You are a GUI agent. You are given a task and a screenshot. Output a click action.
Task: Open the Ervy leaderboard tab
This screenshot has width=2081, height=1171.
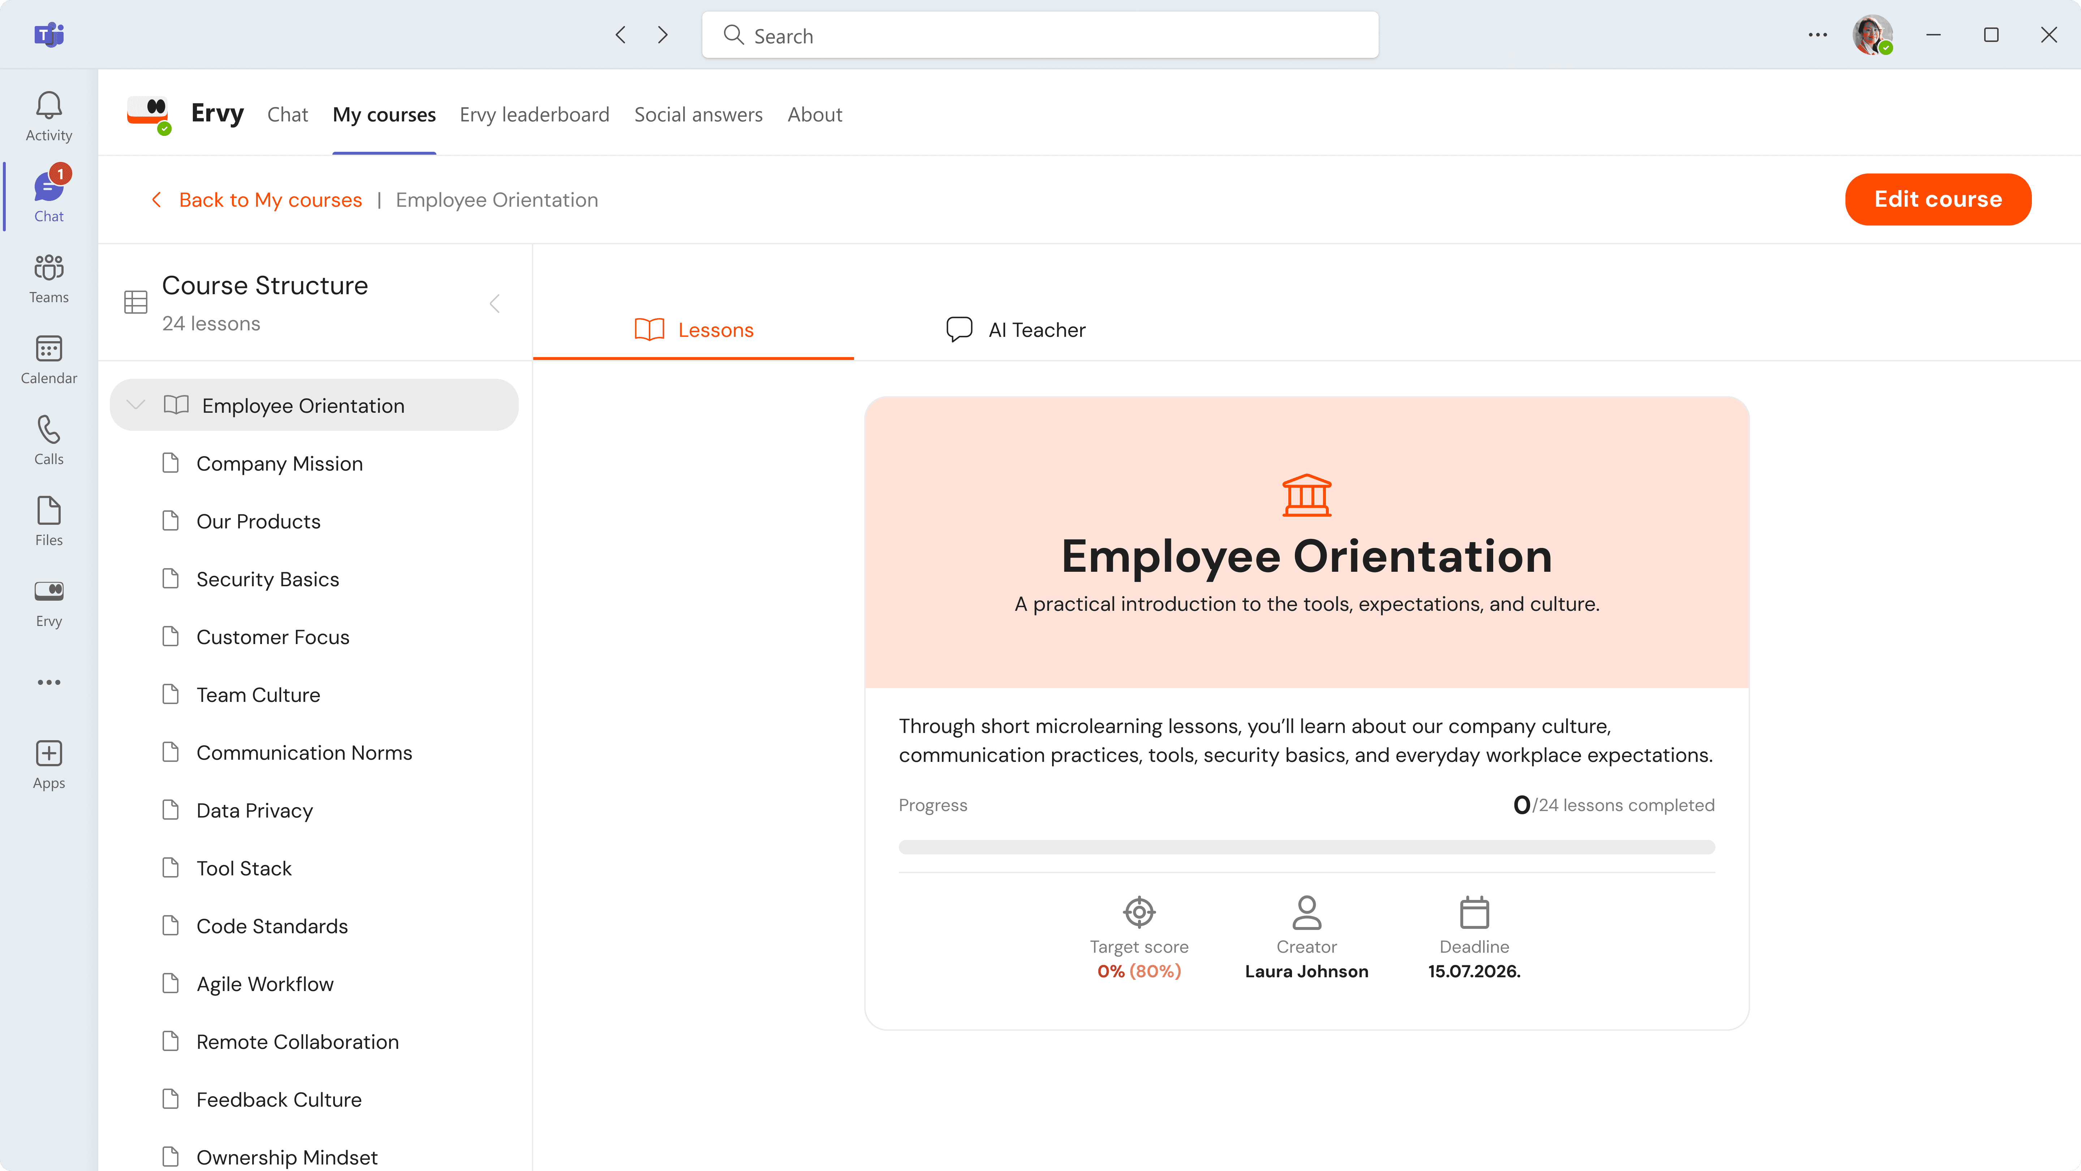(534, 115)
